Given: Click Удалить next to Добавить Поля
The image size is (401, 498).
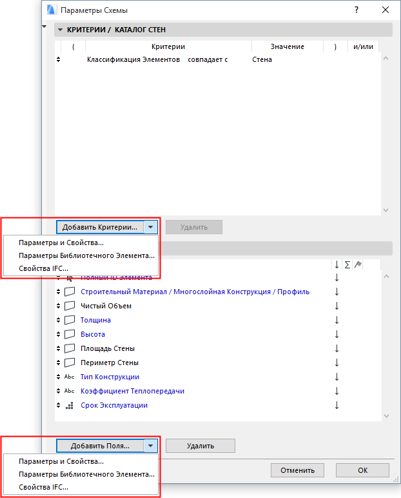Looking at the screenshot, I should pos(200,446).
